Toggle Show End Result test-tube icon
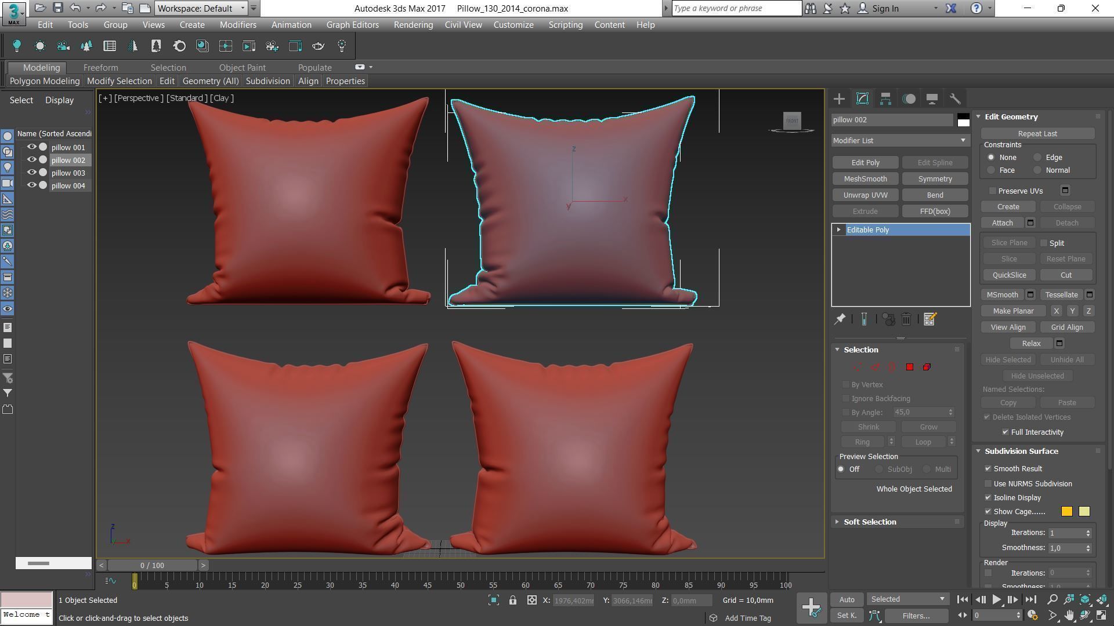Screen dimensions: 1114x626 [x=864, y=319]
